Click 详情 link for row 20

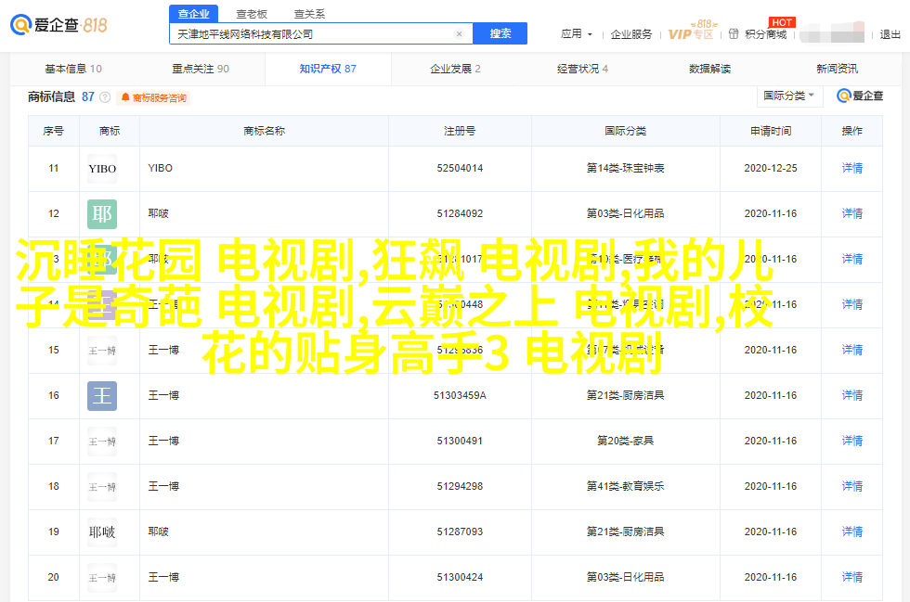coord(851,578)
